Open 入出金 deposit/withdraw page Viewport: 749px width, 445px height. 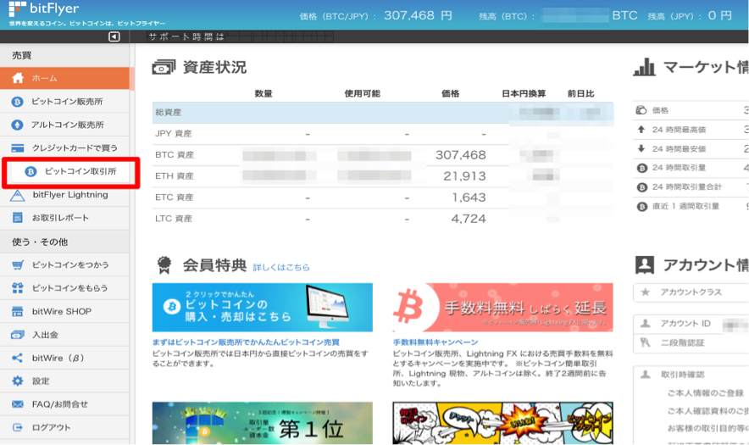pos(64,335)
